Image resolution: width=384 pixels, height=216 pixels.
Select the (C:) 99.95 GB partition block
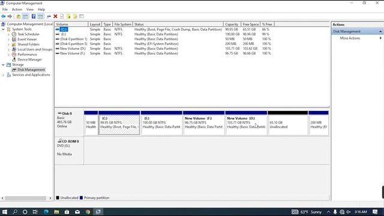pos(119,122)
